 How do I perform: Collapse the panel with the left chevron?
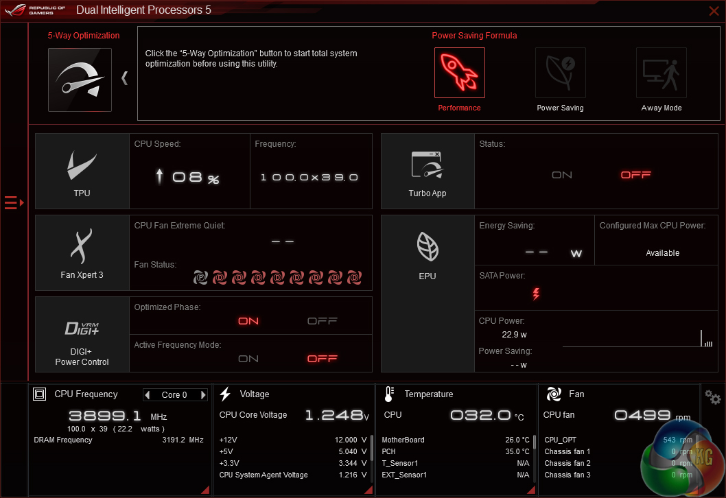(124, 78)
